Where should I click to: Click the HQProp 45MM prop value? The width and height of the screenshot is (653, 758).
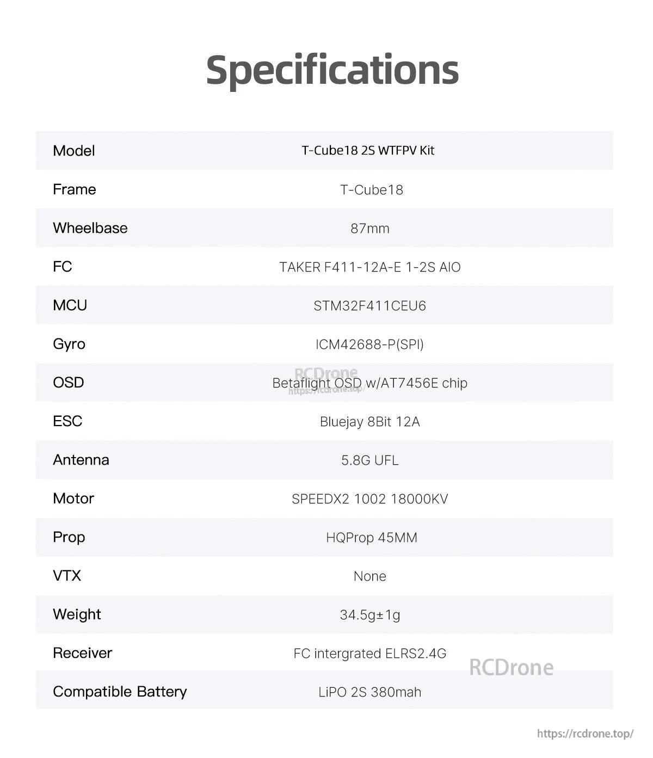pos(371,538)
